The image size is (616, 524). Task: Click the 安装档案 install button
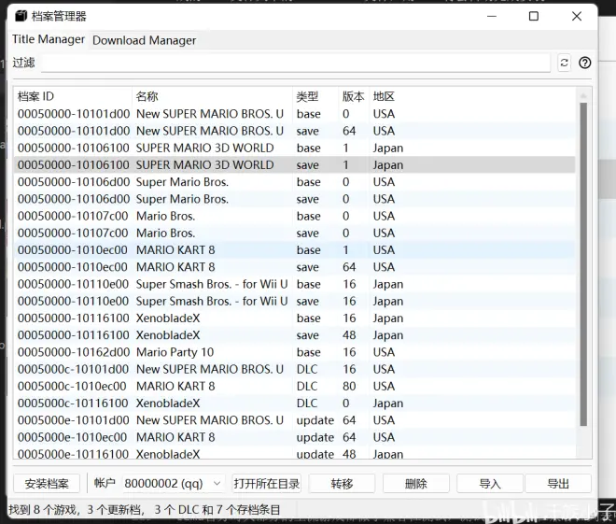[47, 483]
